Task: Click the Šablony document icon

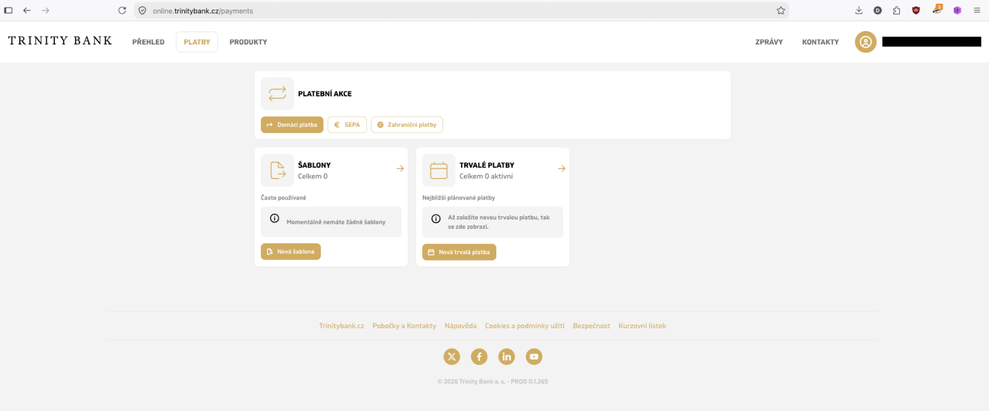Action: tap(278, 170)
